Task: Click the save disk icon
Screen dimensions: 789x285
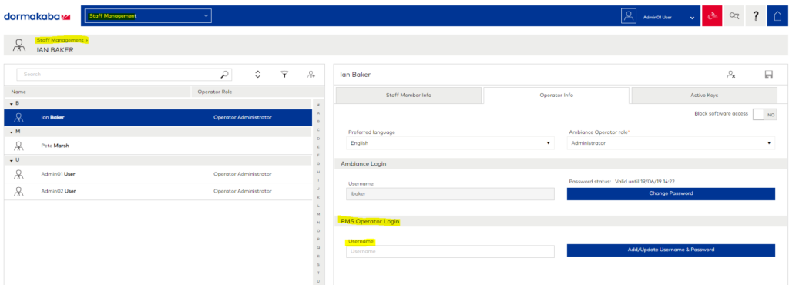Action: point(768,75)
